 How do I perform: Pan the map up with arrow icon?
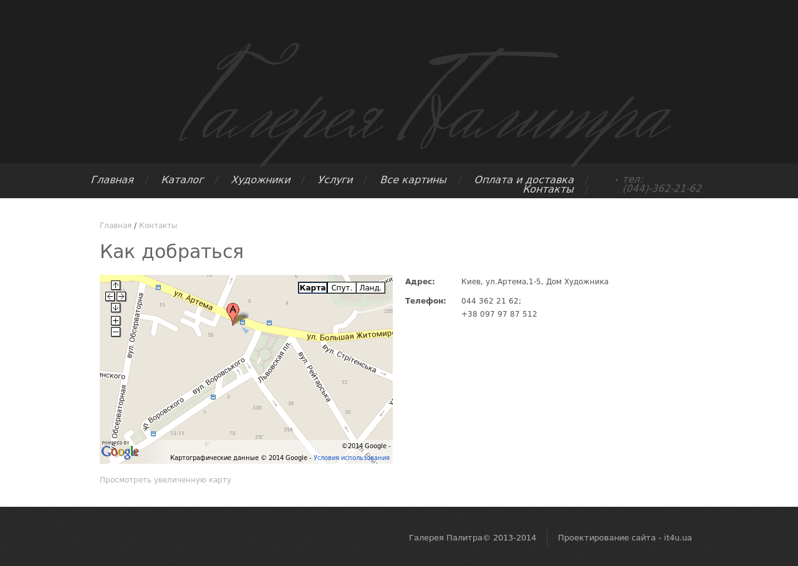(115, 285)
